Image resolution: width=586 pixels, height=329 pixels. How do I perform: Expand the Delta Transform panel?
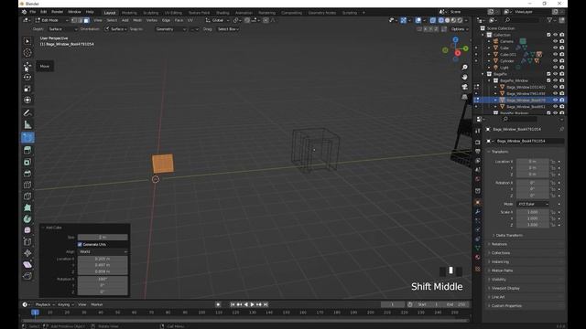point(509,236)
